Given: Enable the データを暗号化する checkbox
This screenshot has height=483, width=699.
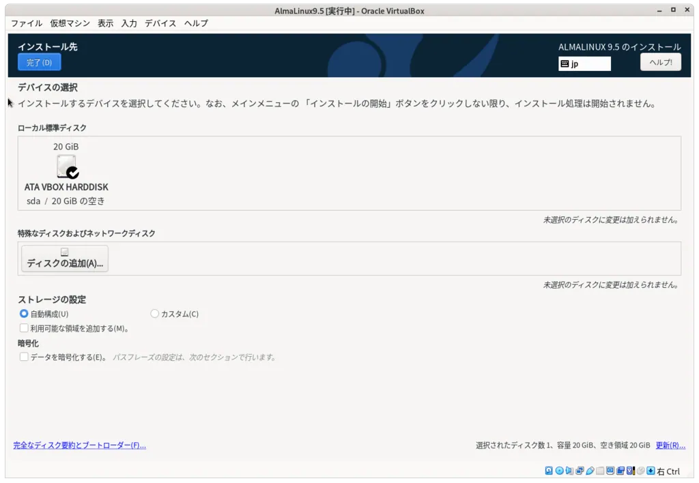Looking at the screenshot, I should pos(23,357).
